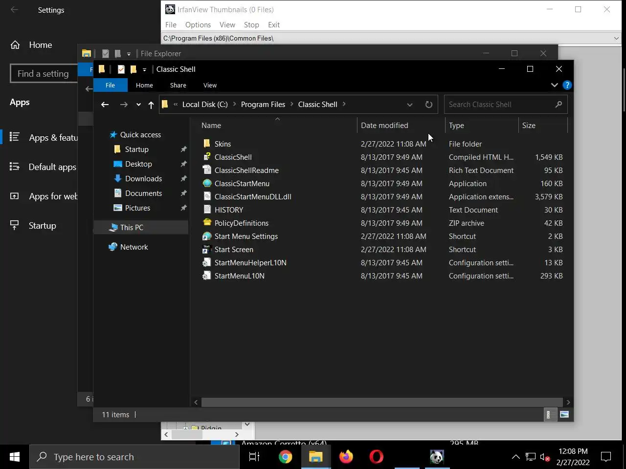
Task: Click the taskbar search box
Action: pos(134,457)
